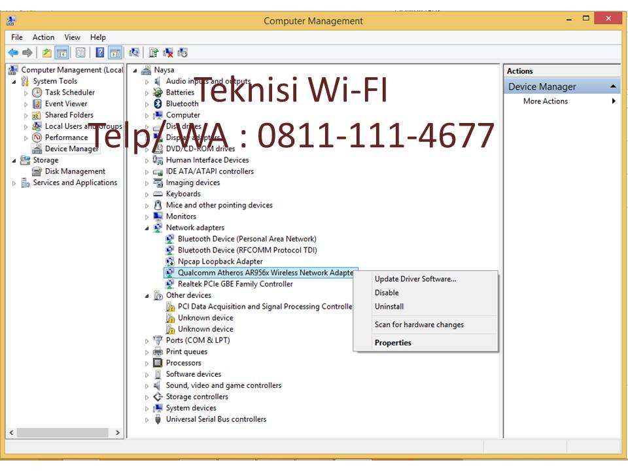
Task: Click the Help toolbar icon
Action: pyautogui.click(x=100, y=52)
